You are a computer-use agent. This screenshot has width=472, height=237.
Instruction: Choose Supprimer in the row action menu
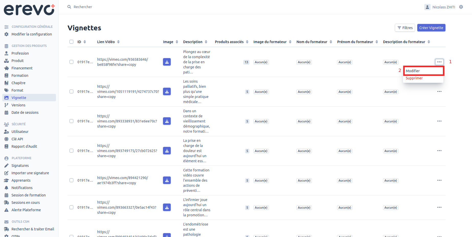coord(414,78)
